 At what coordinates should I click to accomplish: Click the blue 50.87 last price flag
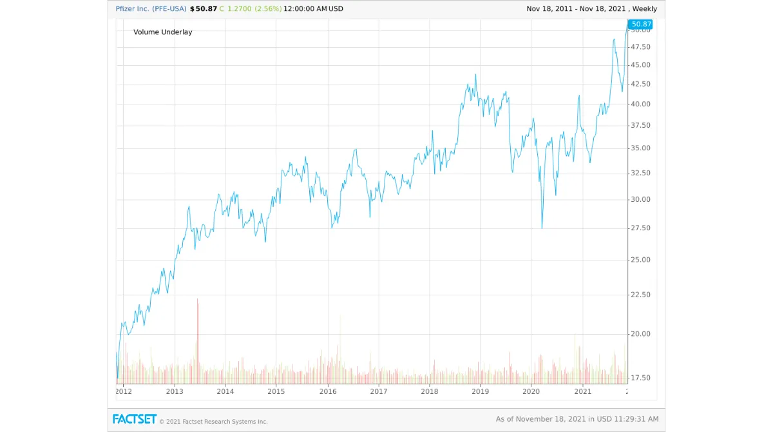coord(641,24)
